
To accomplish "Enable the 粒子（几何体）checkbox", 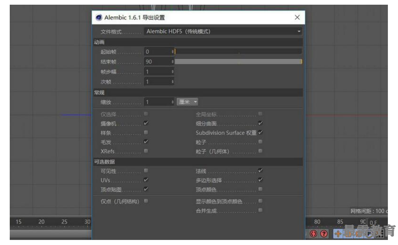I will point(260,151).
